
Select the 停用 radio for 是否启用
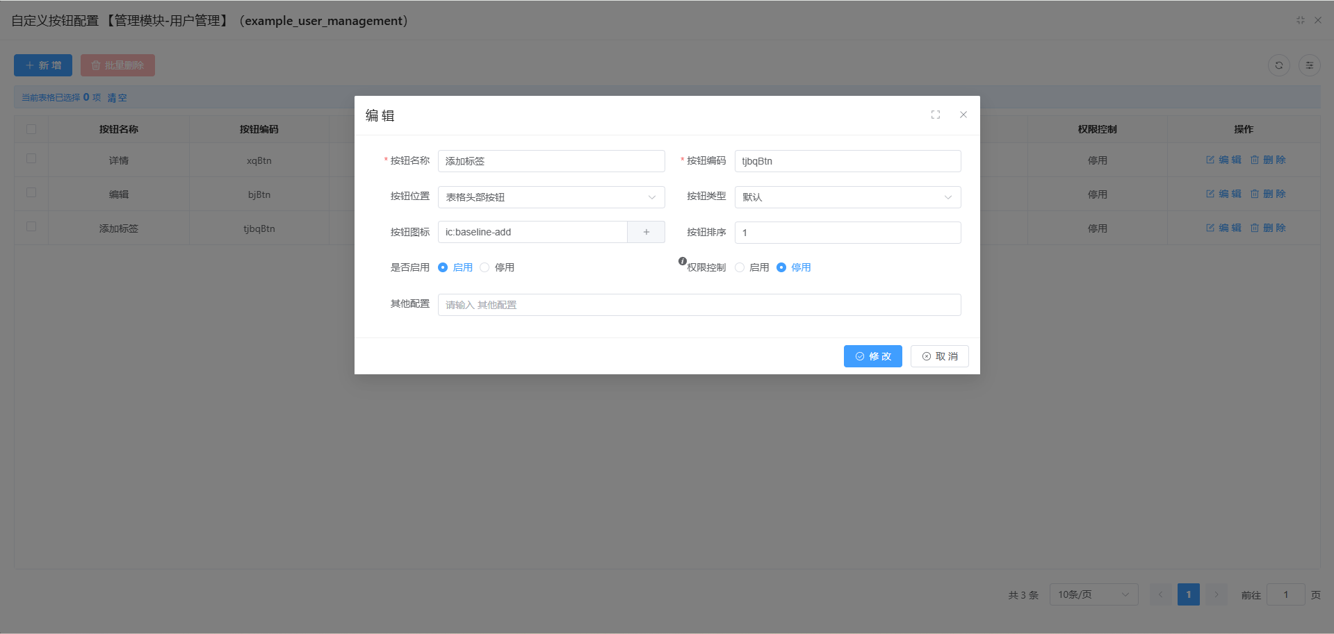coord(485,267)
